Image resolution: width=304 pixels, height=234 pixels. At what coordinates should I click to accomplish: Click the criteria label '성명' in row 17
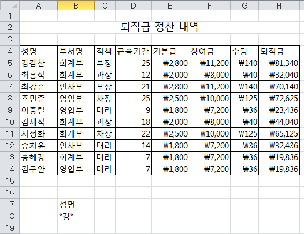tap(76, 204)
